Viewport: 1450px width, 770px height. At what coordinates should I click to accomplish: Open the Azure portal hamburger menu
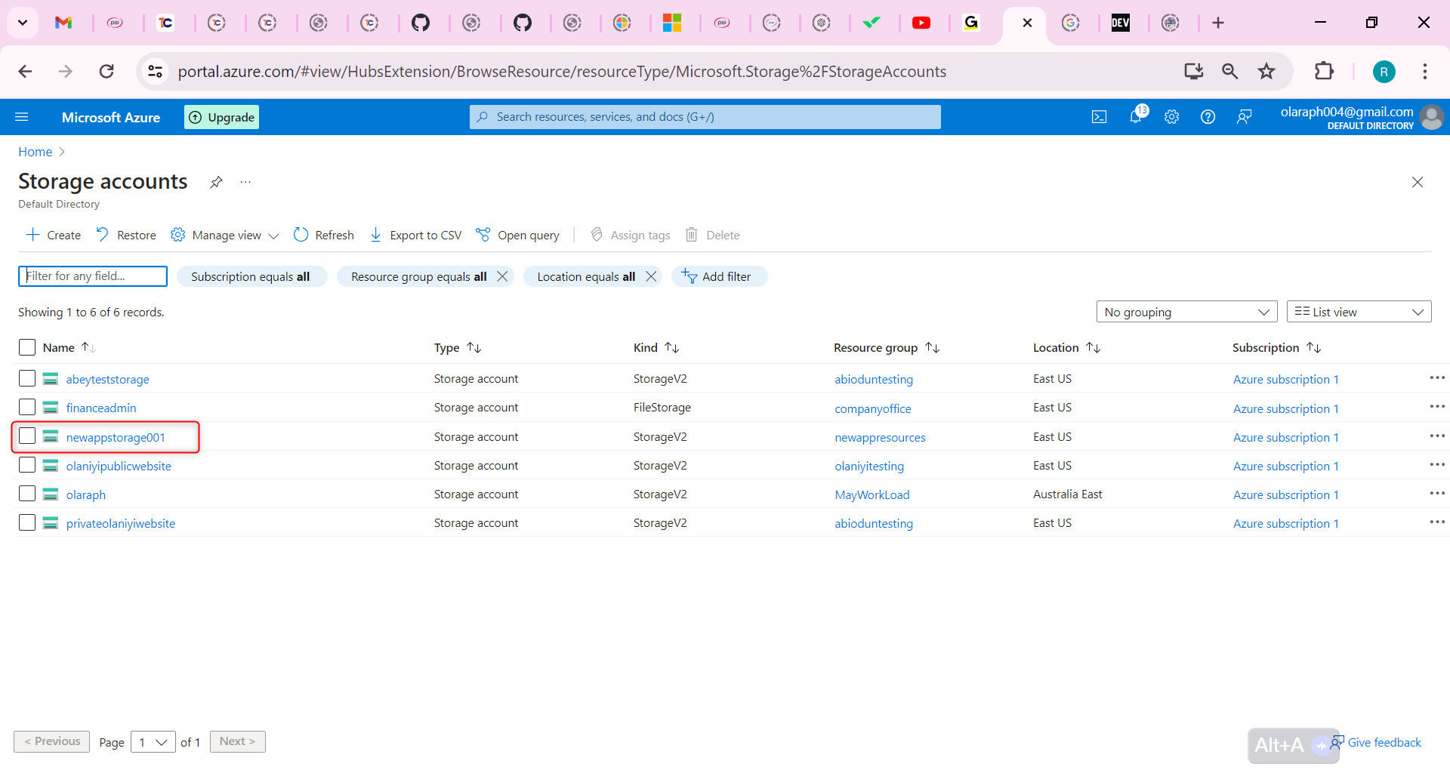point(22,117)
